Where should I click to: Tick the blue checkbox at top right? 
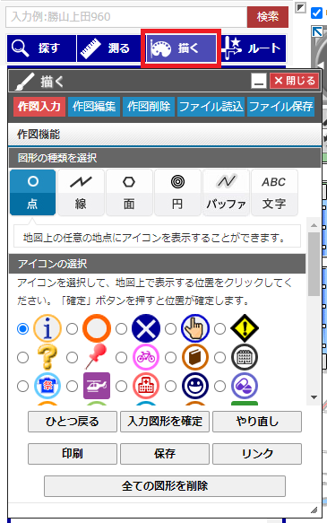316,13
